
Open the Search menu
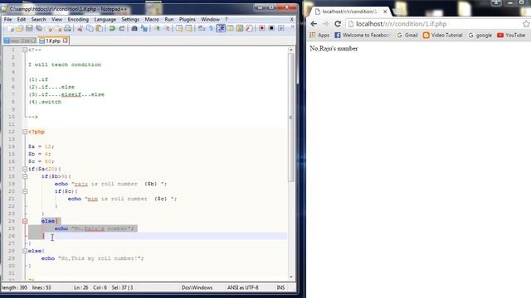pos(38,20)
